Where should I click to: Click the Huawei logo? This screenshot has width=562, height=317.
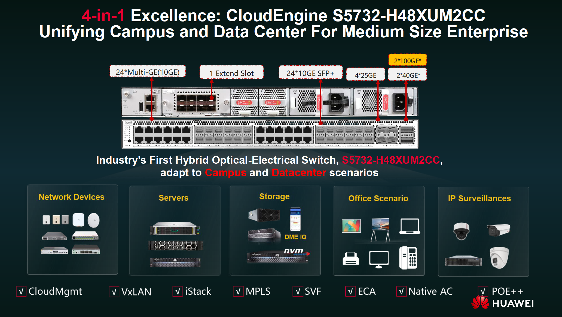[x=502, y=303]
